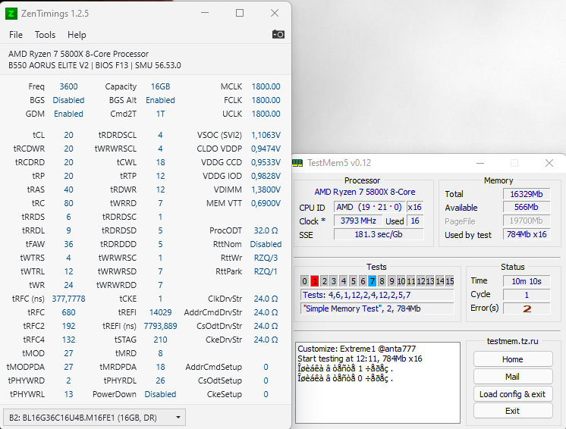Viewport: 566px width, 429px height.
Task: Select blue active test box 7
Action: 373,281
